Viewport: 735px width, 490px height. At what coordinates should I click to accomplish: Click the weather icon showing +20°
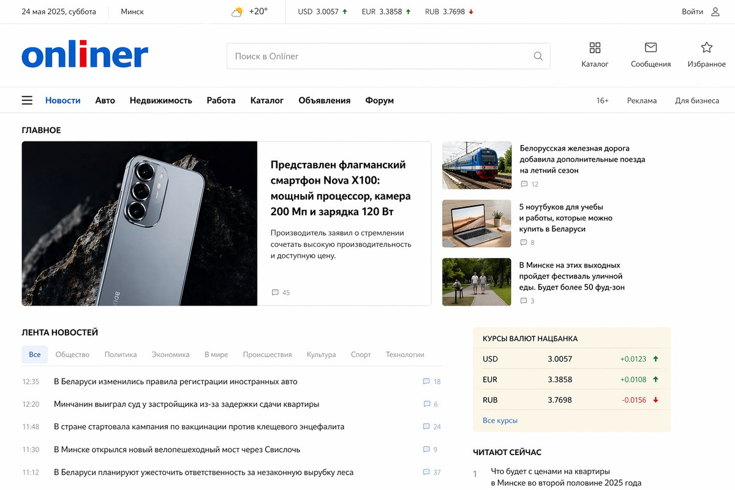237,12
